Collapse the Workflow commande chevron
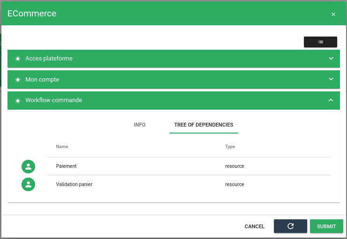The height and width of the screenshot is (239, 347). [x=331, y=100]
